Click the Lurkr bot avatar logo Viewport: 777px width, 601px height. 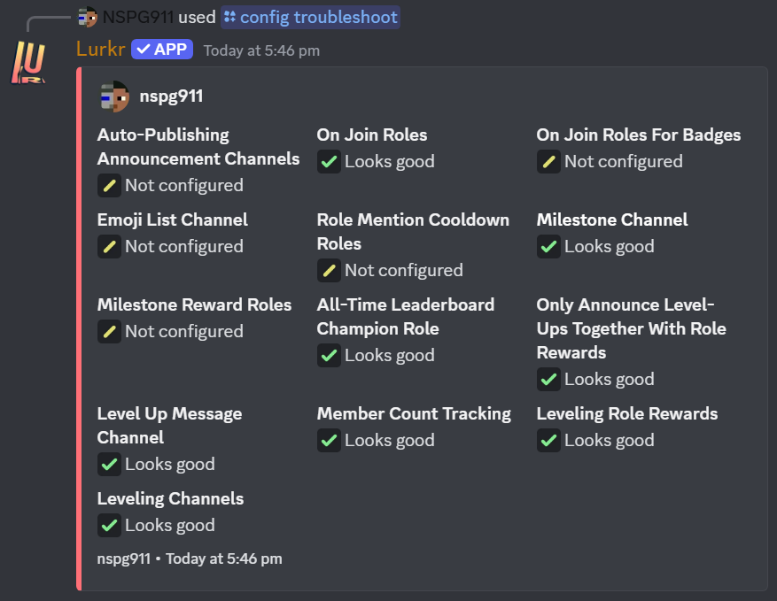pos(28,62)
